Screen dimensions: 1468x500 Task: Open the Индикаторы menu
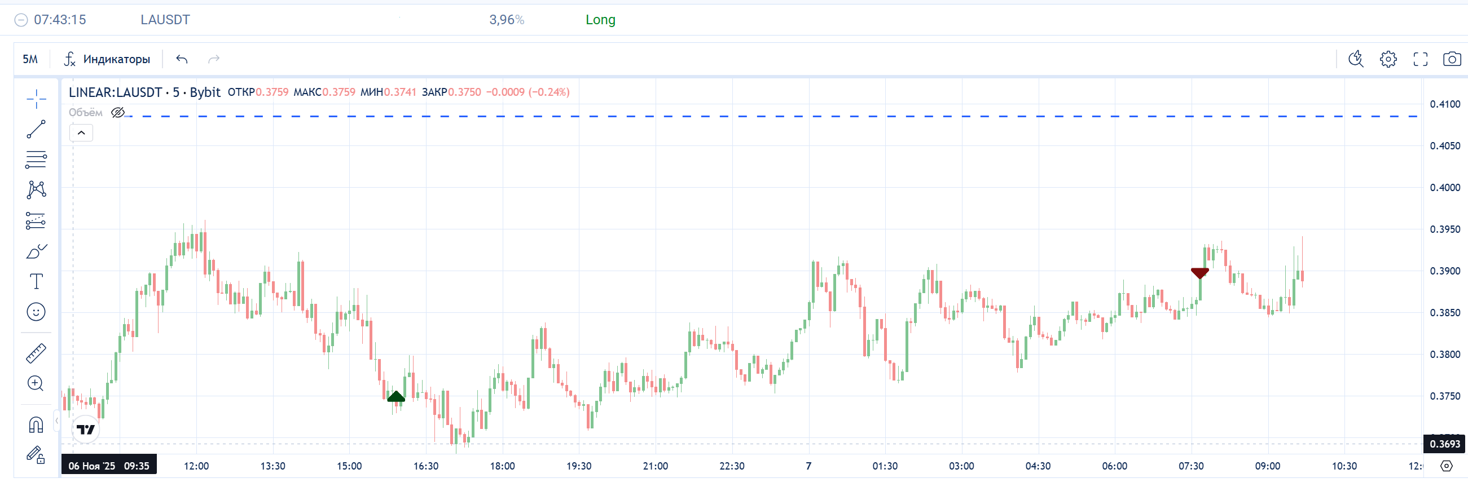tap(107, 59)
